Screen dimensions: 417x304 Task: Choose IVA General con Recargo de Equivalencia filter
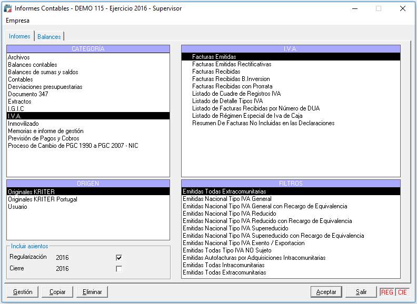(291, 206)
